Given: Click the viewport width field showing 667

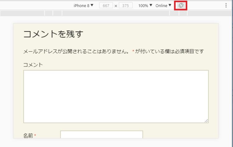Looking at the screenshot, I should coord(106,6).
